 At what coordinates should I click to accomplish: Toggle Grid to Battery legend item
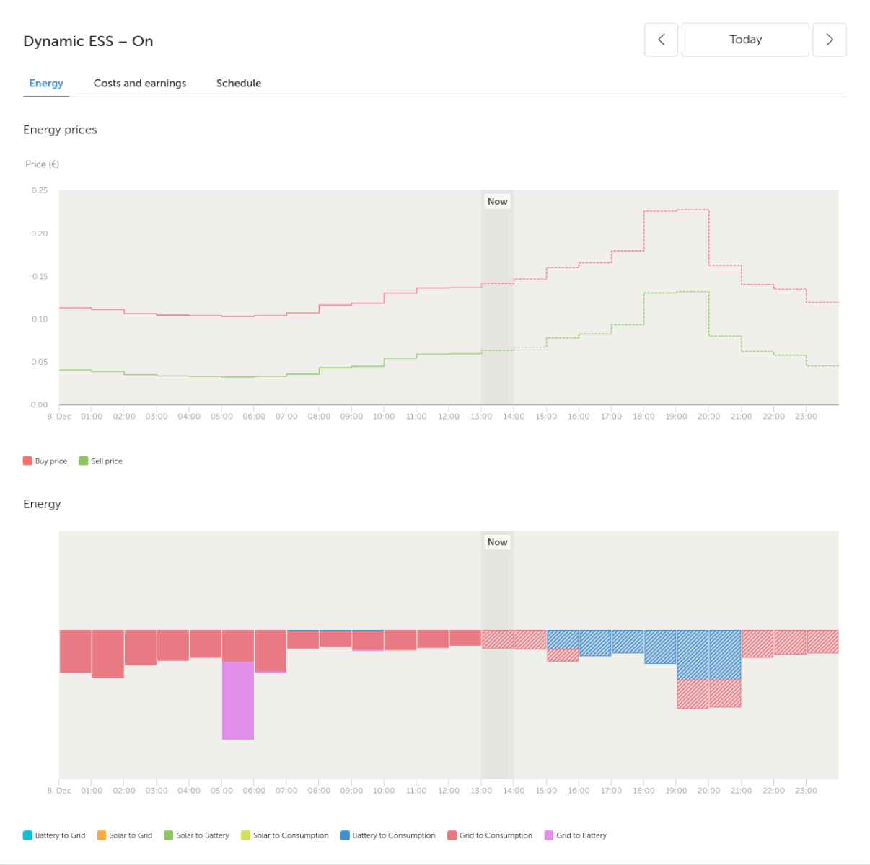coord(576,835)
